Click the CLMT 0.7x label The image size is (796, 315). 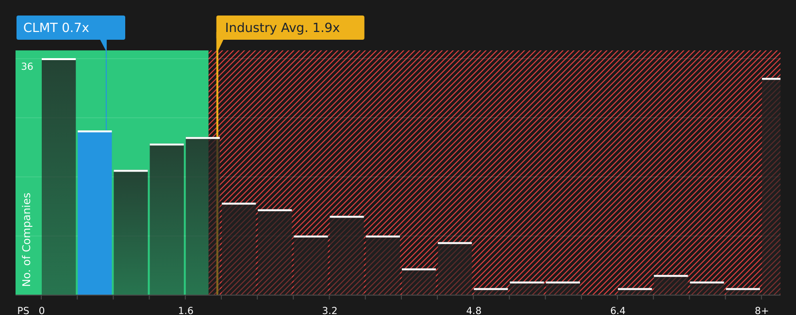(x=71, y=28)
